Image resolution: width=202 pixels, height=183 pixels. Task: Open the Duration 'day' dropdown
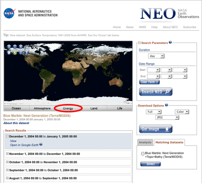156,56
